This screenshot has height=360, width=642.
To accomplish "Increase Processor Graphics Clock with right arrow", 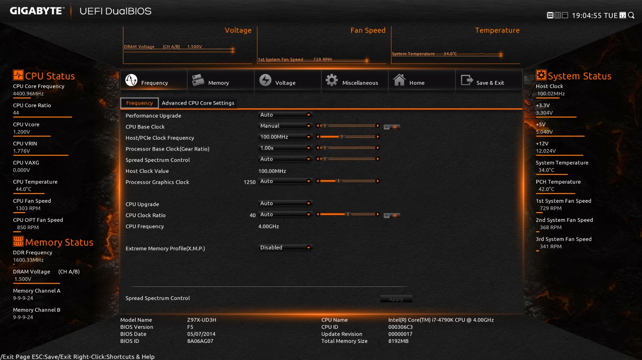I will [377, 181].
